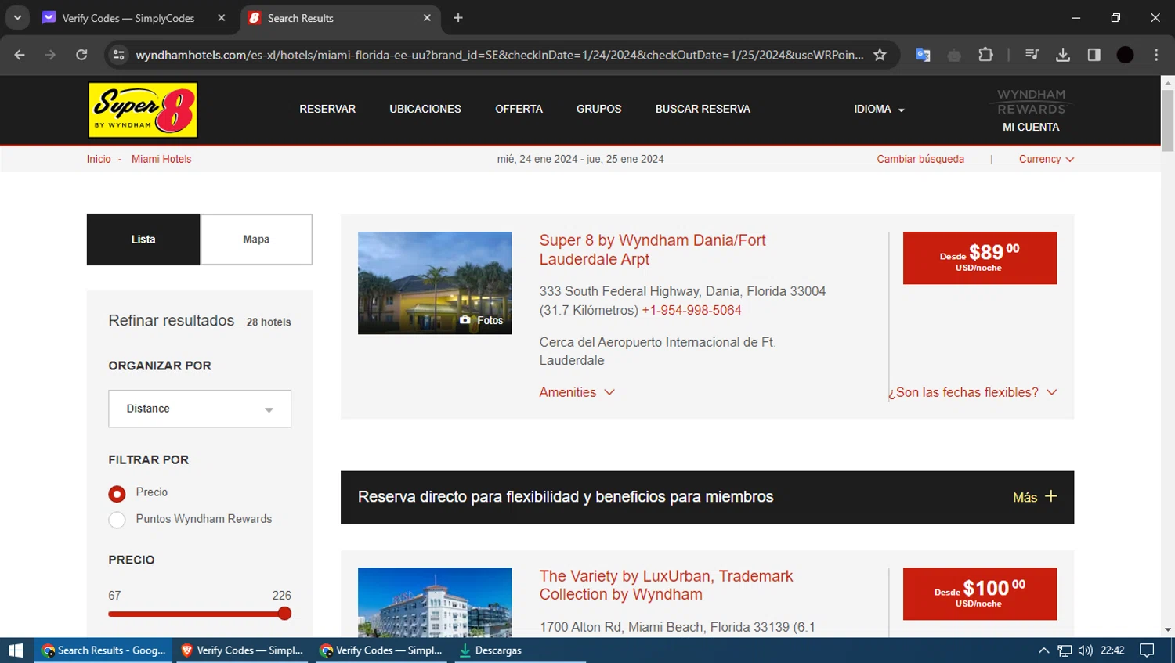Close the Verify Codes — SimplyCodes tab
Viewport: 1175px width, 663px height.
pyautogui.click(x=222, y=18)
